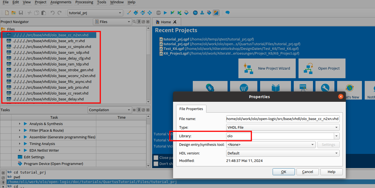Open the Type dropdown showing VHDL File
375x188 pixels.
[x=283, y=127]
